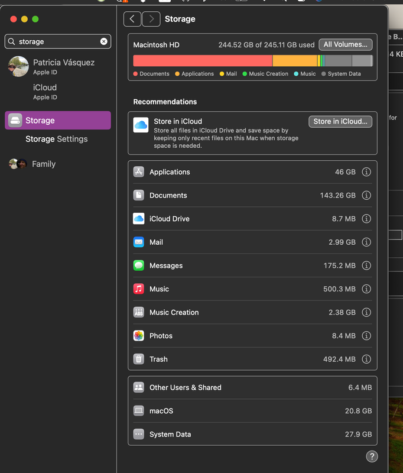Click the Music note icon

(139, 289)
